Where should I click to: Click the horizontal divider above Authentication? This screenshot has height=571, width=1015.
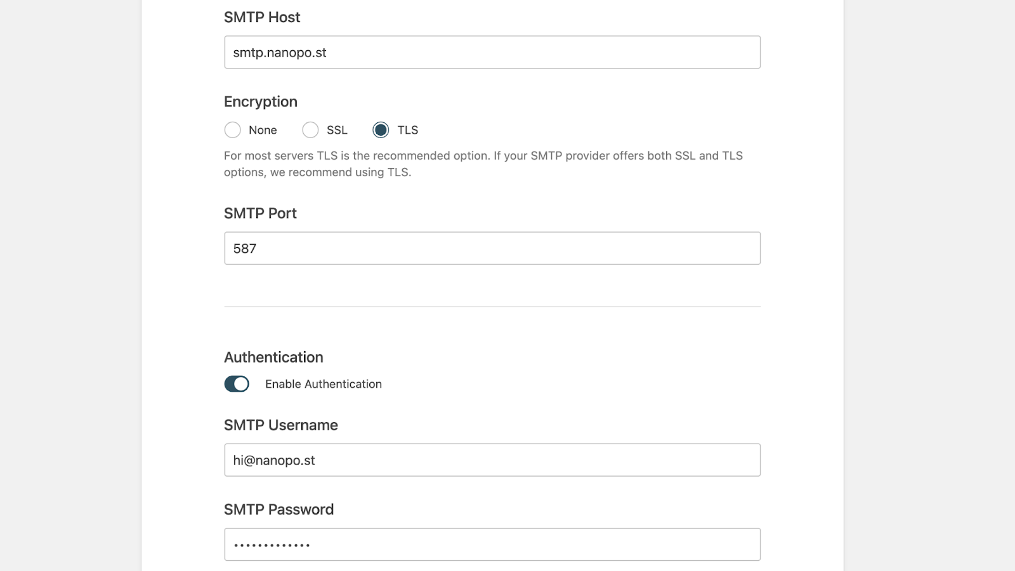pos(492,307)
